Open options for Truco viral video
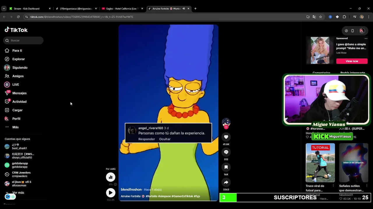 333,185
